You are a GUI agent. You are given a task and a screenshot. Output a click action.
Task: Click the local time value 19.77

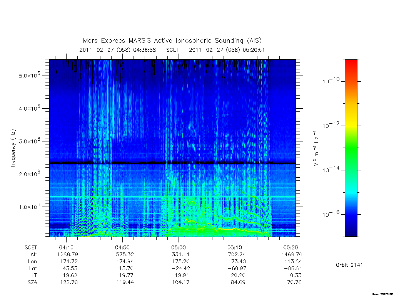[126, 275]
